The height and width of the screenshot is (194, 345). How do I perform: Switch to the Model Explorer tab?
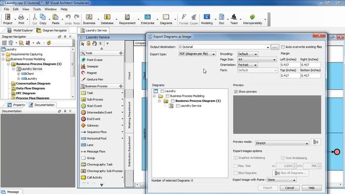pyautogui.click(x=20, y=30)
